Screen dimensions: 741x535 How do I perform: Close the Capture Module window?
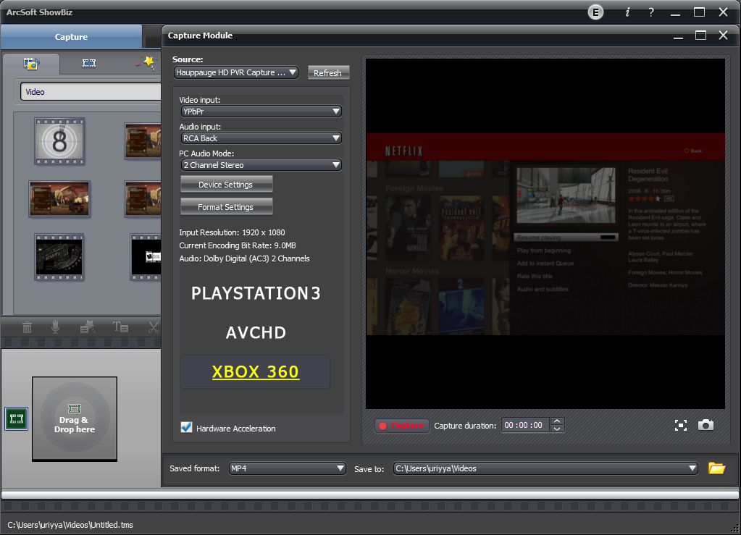click(x=723, y=35)
